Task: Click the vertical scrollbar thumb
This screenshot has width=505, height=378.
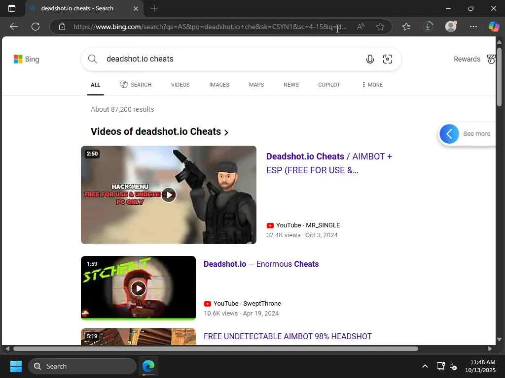Action: tap(499, 77)
